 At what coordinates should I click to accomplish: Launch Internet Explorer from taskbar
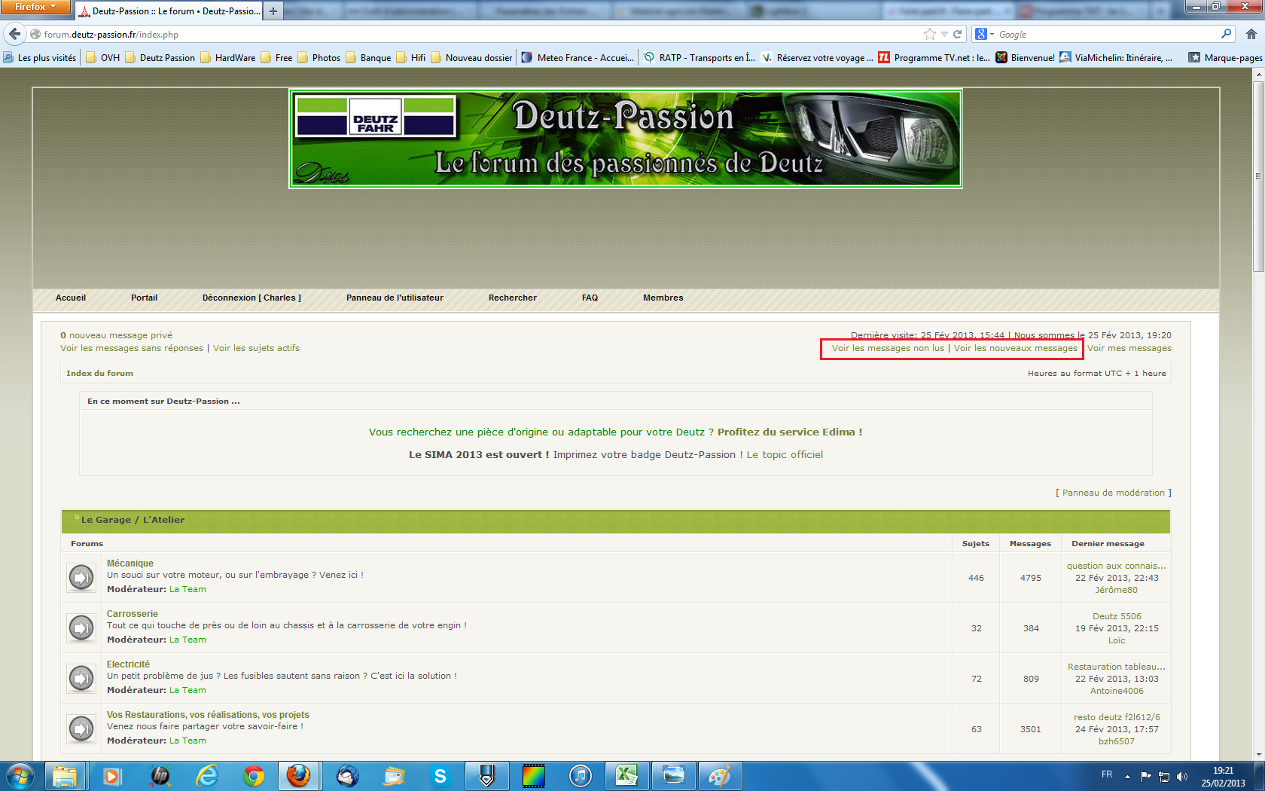pos(206,776)
